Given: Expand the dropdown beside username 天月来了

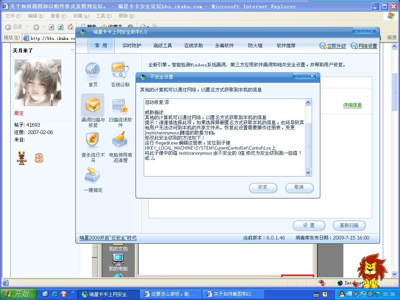Looking at the screenshot, I should 72,50.
